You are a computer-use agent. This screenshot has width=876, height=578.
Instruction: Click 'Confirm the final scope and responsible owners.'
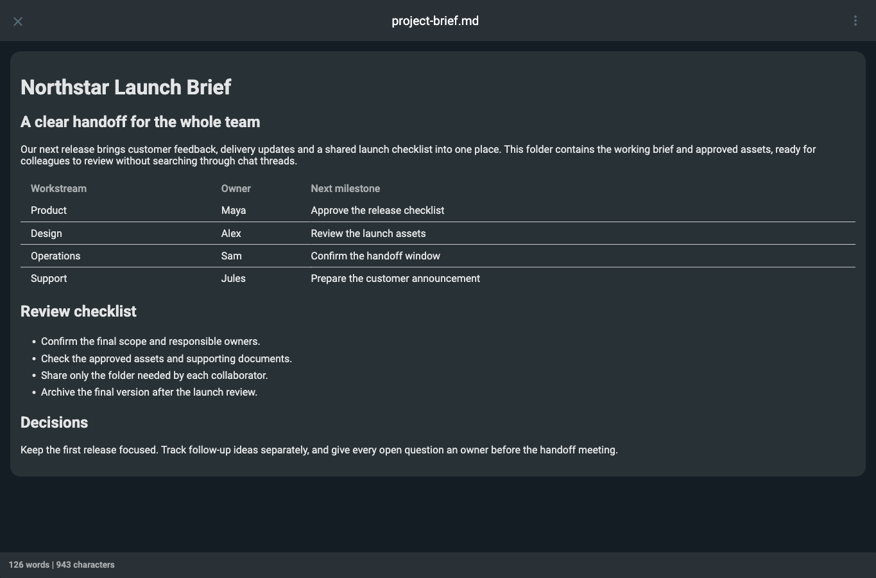point(151,342)
